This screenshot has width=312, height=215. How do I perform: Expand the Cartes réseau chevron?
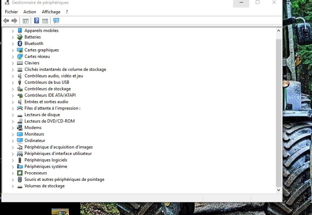coord(13,57)
